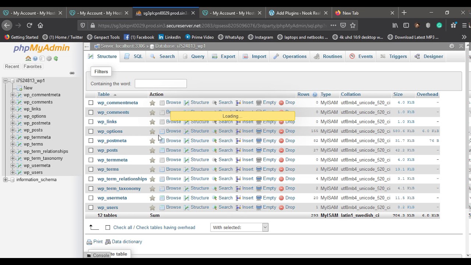
Task: Select the wp_options row checkbox
Action: point(91,131)
